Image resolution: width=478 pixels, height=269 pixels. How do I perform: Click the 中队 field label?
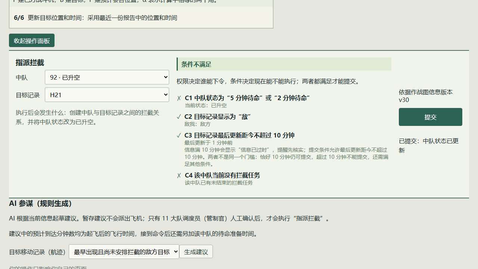click(x=22, y=78)
